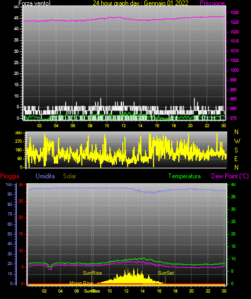Click the magenta pressure line in top chart
The height and width of the screenshot is (299, 251).
point(124,19)
